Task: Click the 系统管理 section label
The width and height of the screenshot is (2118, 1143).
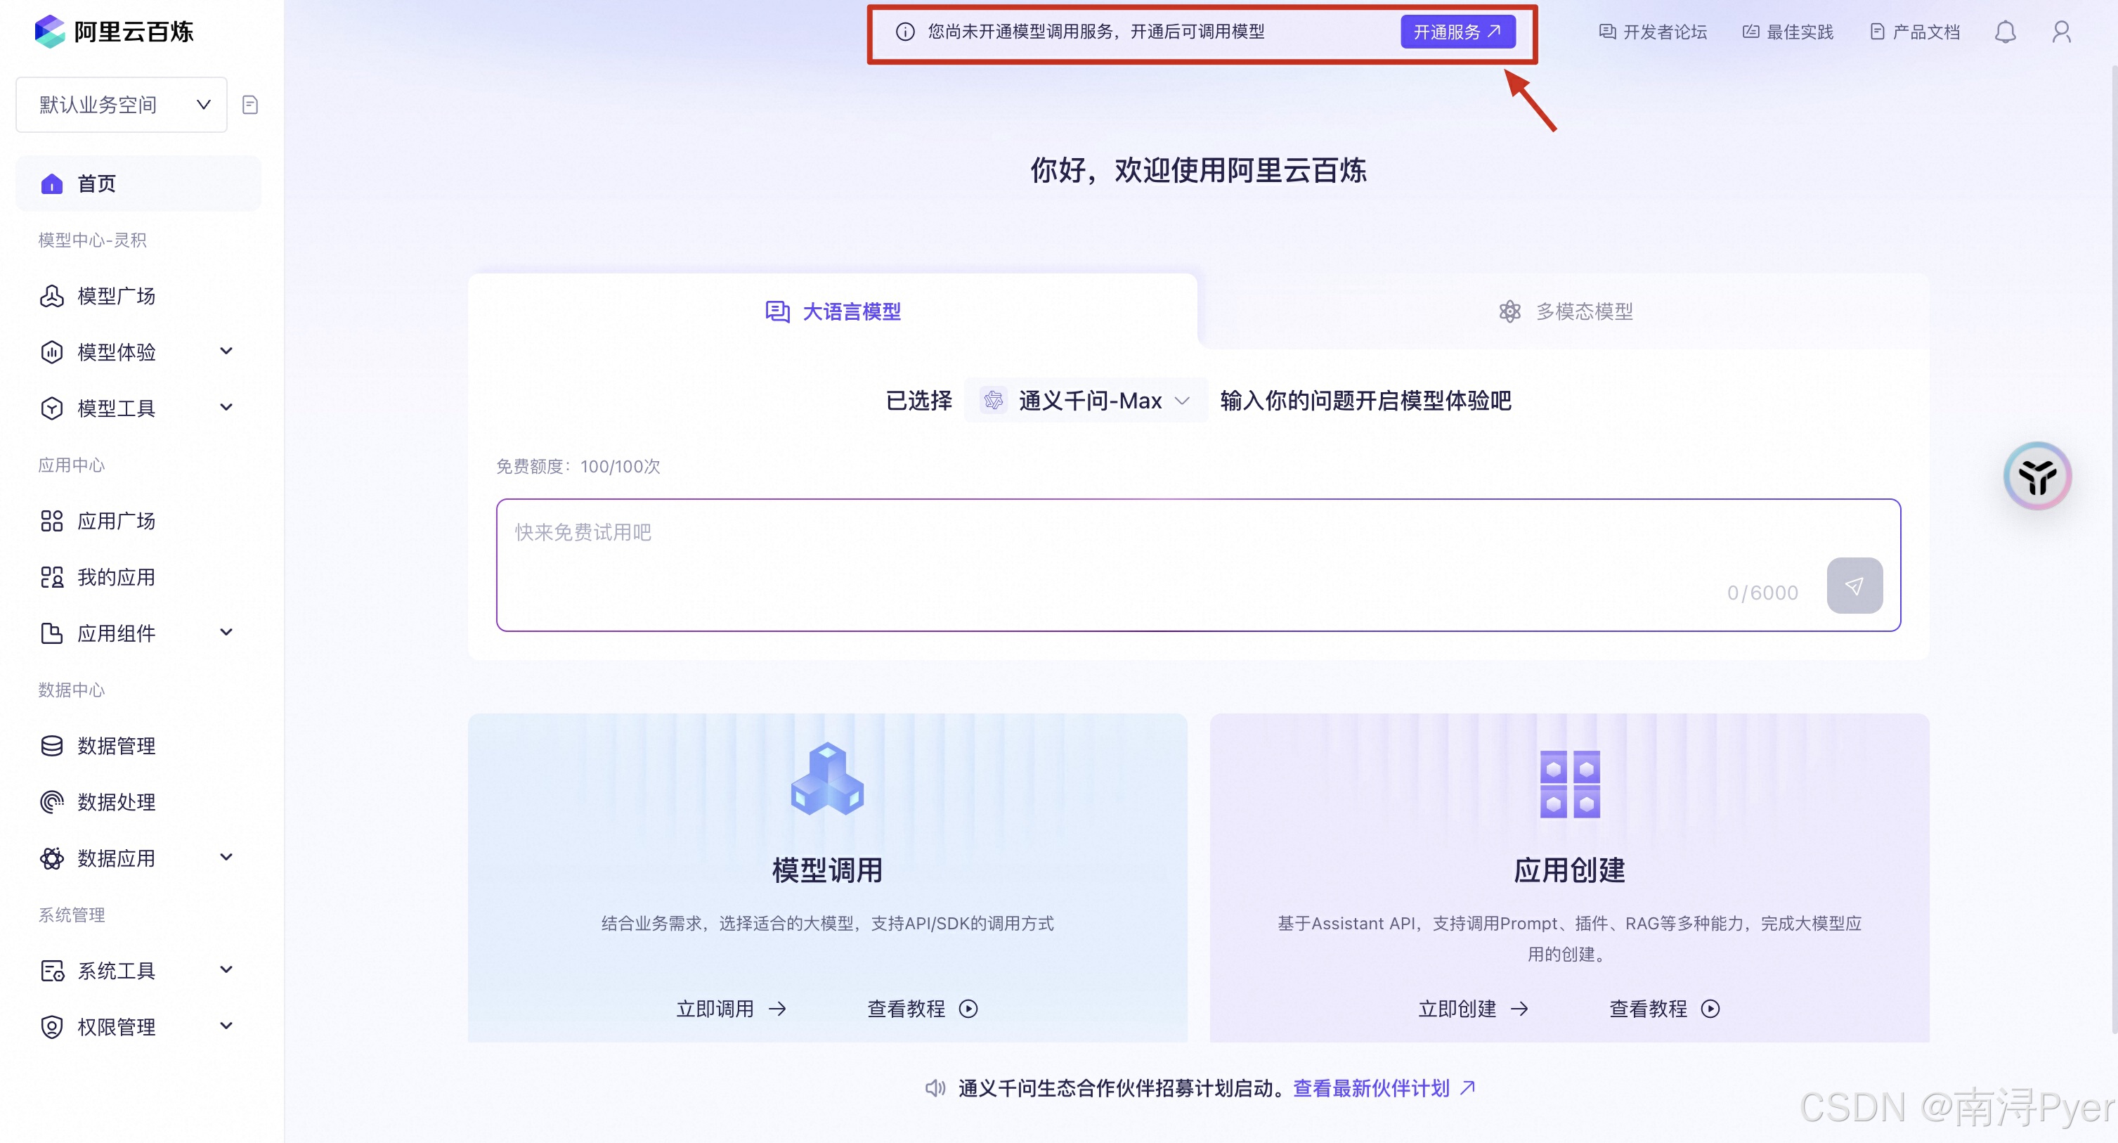Action: (72, 915)
